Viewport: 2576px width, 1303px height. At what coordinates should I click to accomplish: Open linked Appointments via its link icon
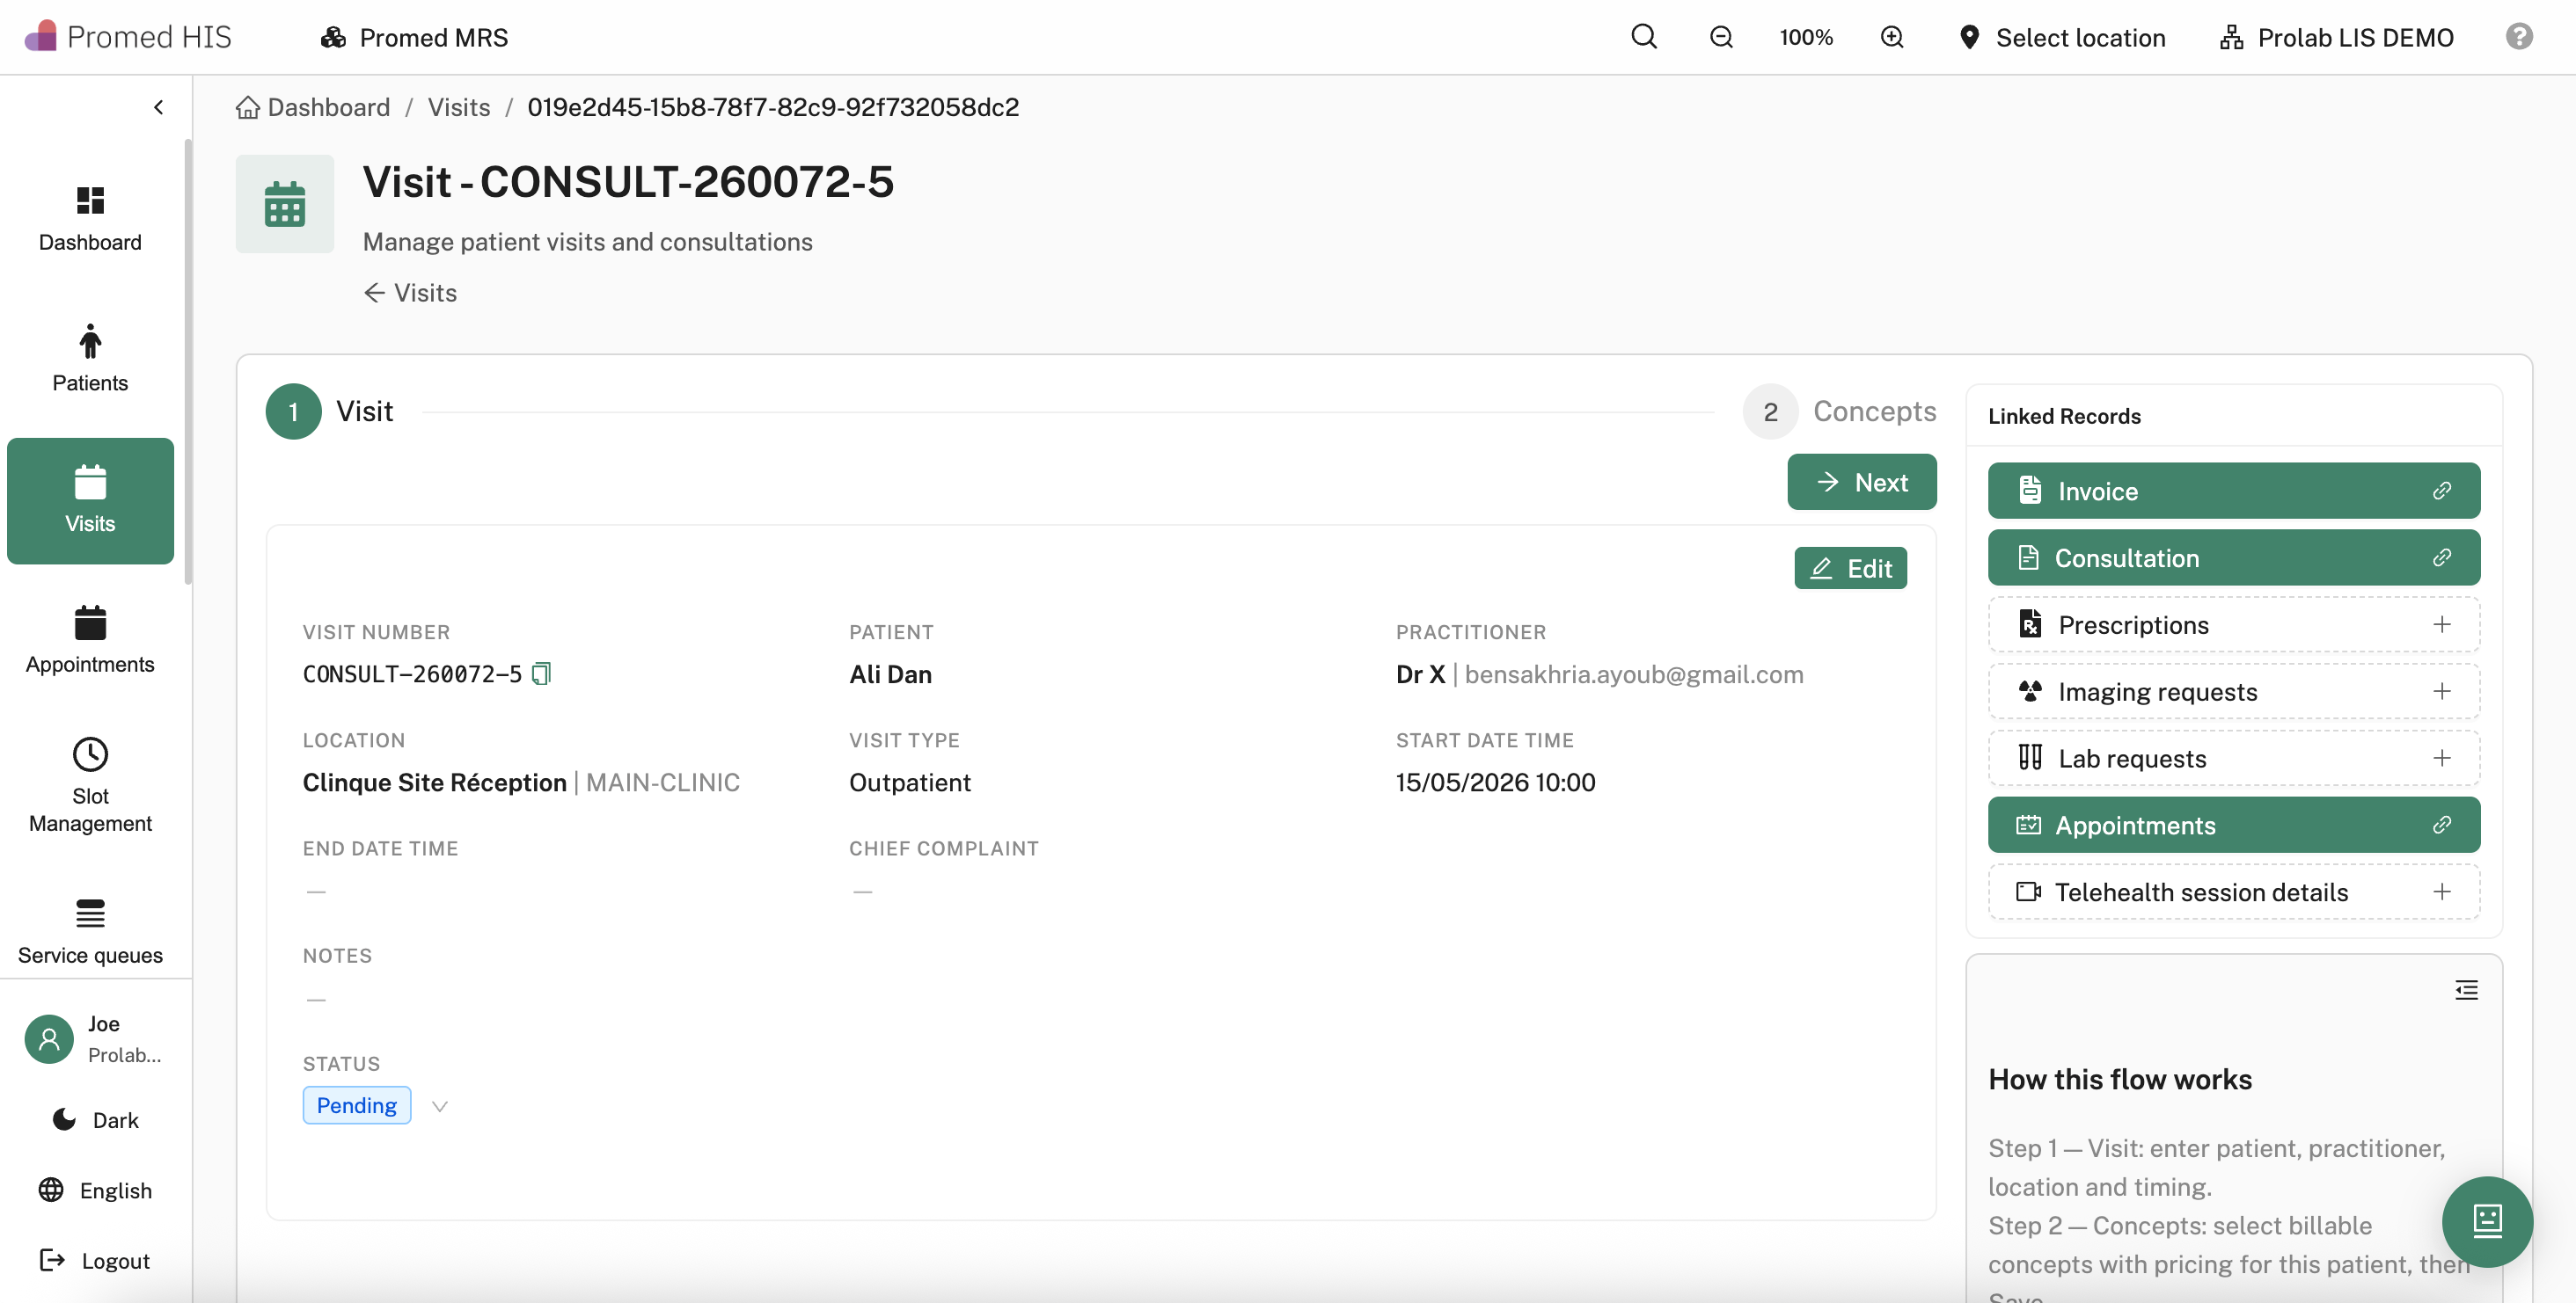(x=2441, y=825)
